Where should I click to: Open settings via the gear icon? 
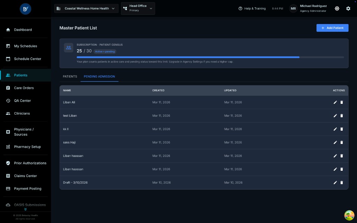pyautogui.click(x=348, y=8)
